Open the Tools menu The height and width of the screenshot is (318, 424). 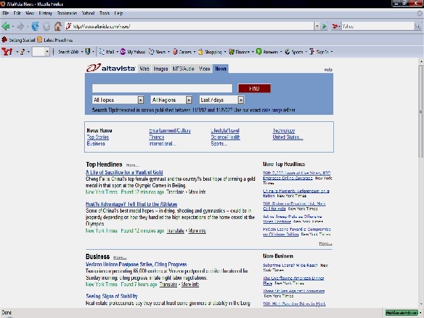[x=104, y=13]
